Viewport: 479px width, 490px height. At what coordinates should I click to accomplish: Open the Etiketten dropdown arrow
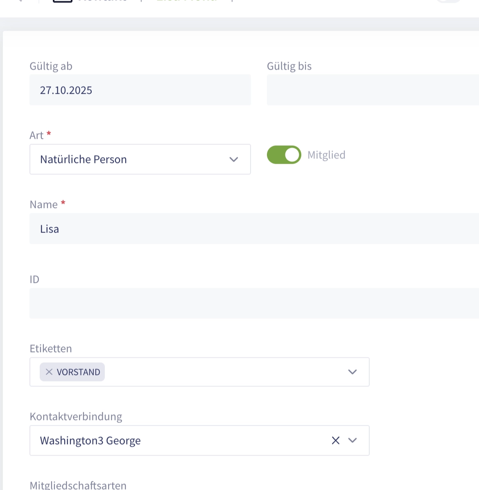pos(352,372)
